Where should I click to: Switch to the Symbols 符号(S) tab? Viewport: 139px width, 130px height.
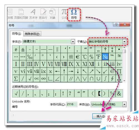[x=17, y=34]
